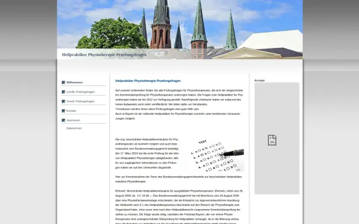
Task: Open the Impressum page
Action: point(73,120)
